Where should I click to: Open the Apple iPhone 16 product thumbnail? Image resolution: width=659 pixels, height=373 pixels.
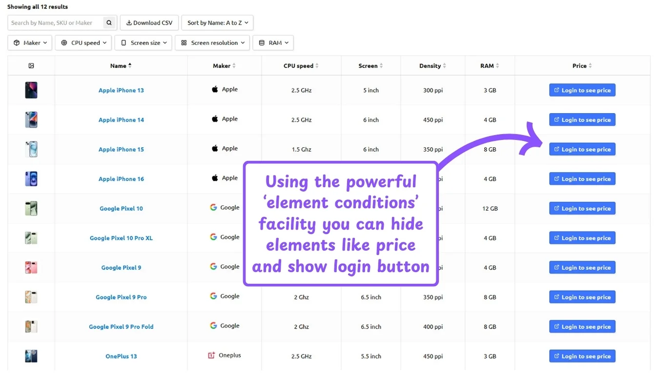tap(31, 179)
